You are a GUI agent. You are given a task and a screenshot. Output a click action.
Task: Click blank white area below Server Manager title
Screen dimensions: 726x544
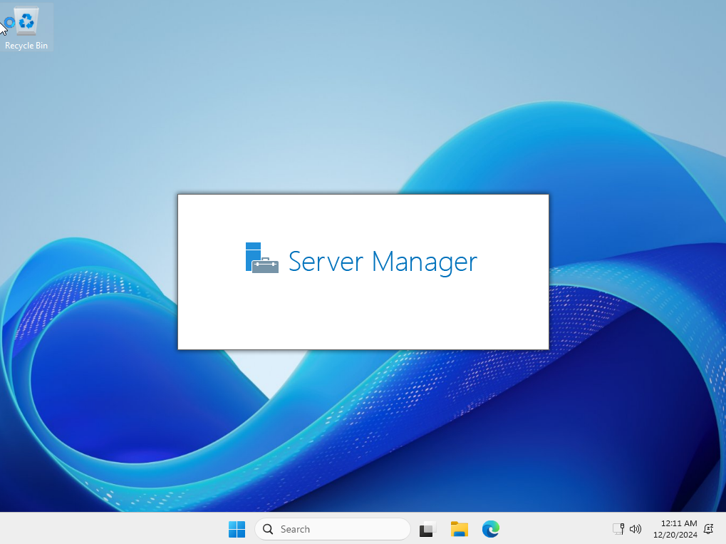363,317
